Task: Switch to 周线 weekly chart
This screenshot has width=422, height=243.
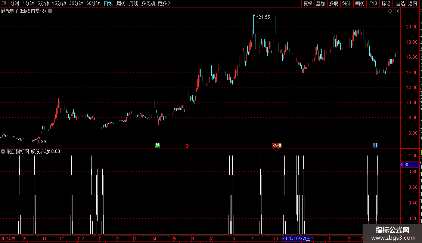Action: tap(121, 3)
